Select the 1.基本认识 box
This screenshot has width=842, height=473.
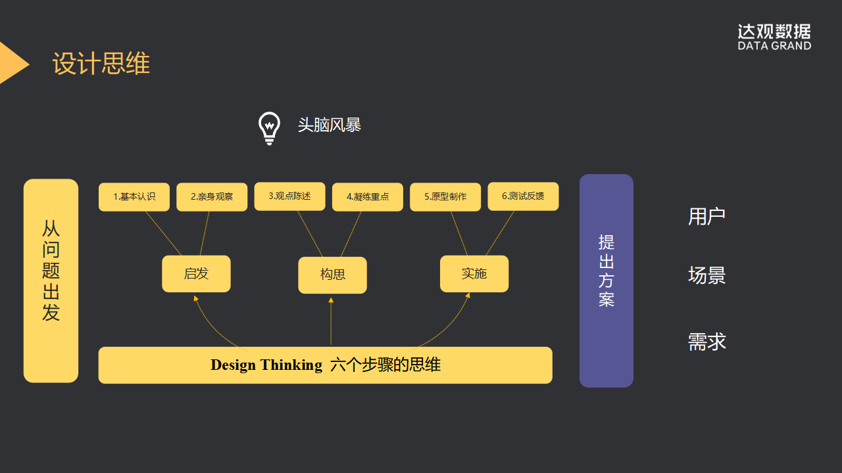point(134,197)
